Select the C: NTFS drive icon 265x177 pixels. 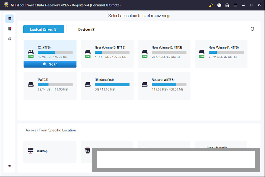[x=31, y=53]
